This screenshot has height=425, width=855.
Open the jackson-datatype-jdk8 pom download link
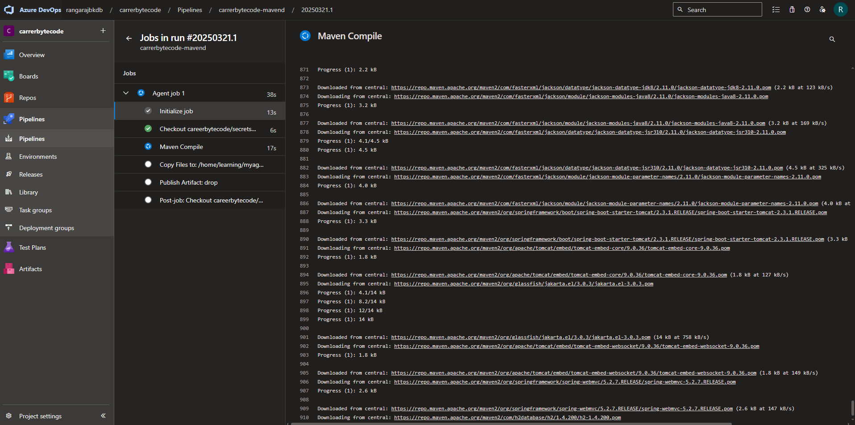pos(581,87)
